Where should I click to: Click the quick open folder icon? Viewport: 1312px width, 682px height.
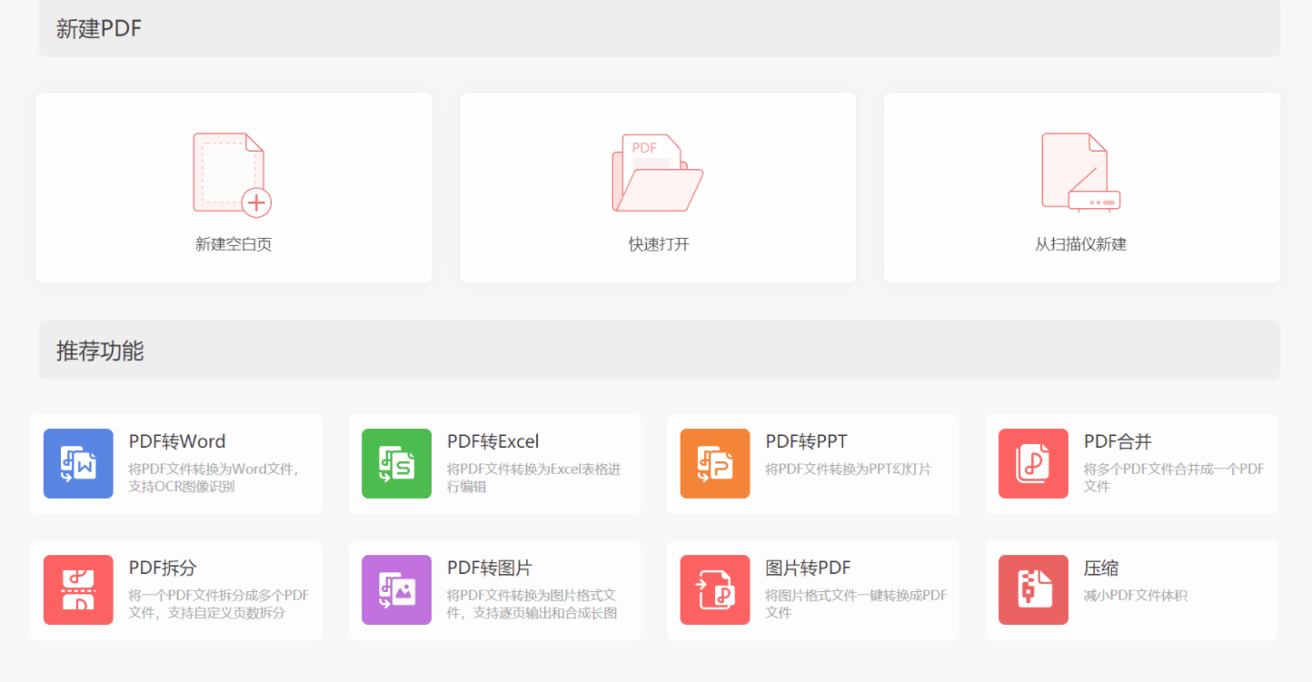(657, 173)
